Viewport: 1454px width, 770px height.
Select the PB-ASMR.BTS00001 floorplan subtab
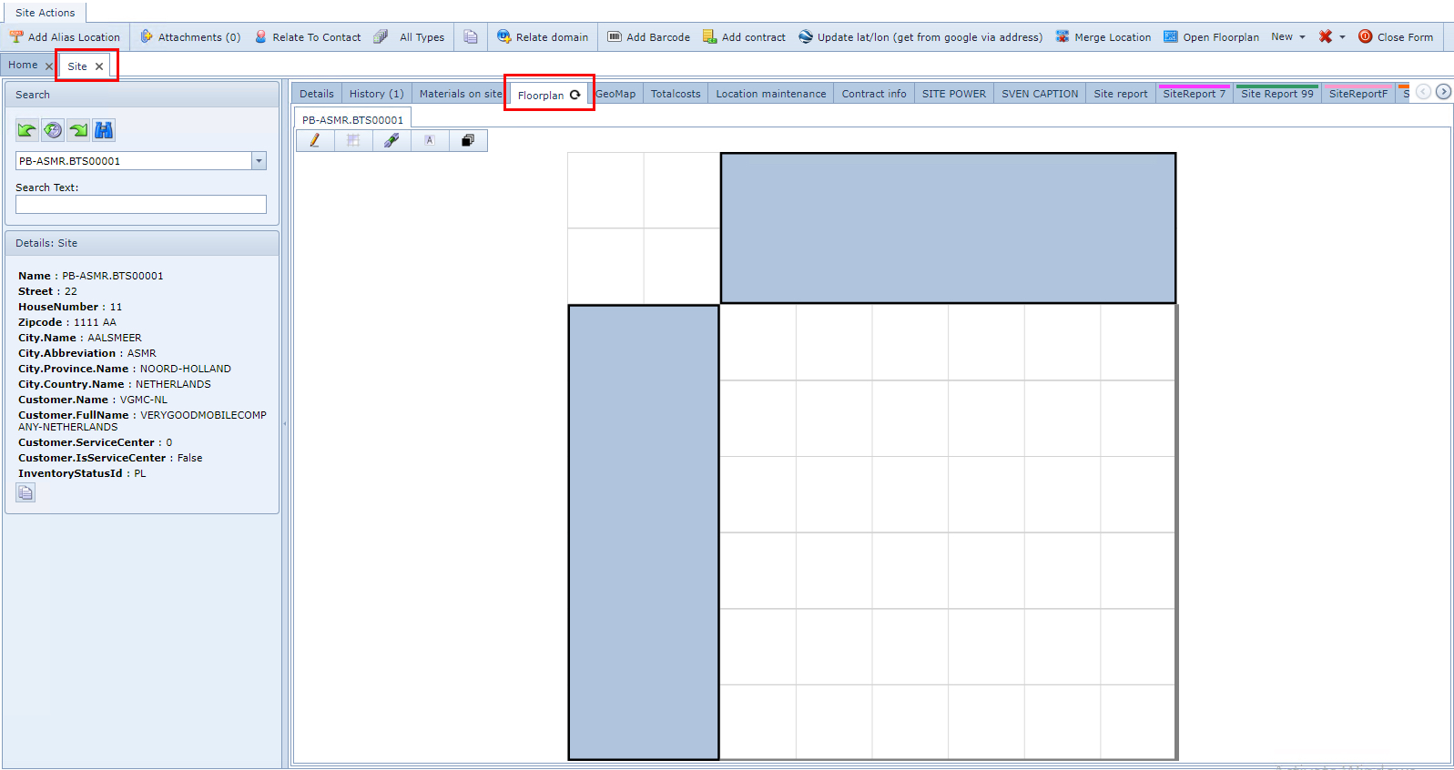352,119
